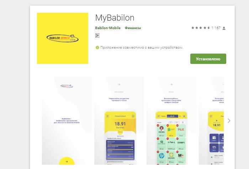Open third screenshot with coupon grid
The image size is (249, 169).
[x=171, y=121]
